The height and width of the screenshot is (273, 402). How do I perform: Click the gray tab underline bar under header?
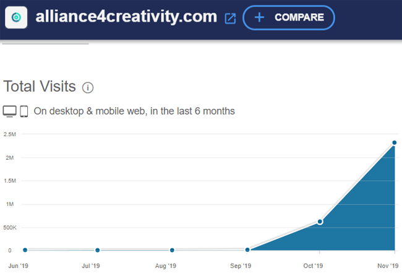tap(45, 44)
